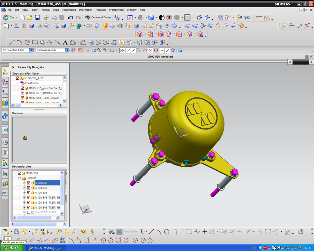
Task: Open the Roles tab with two people icon
Action: point(5,184)
